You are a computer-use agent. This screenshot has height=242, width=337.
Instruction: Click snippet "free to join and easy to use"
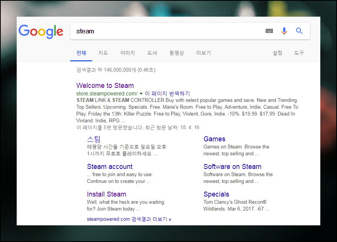coord(122,175)
